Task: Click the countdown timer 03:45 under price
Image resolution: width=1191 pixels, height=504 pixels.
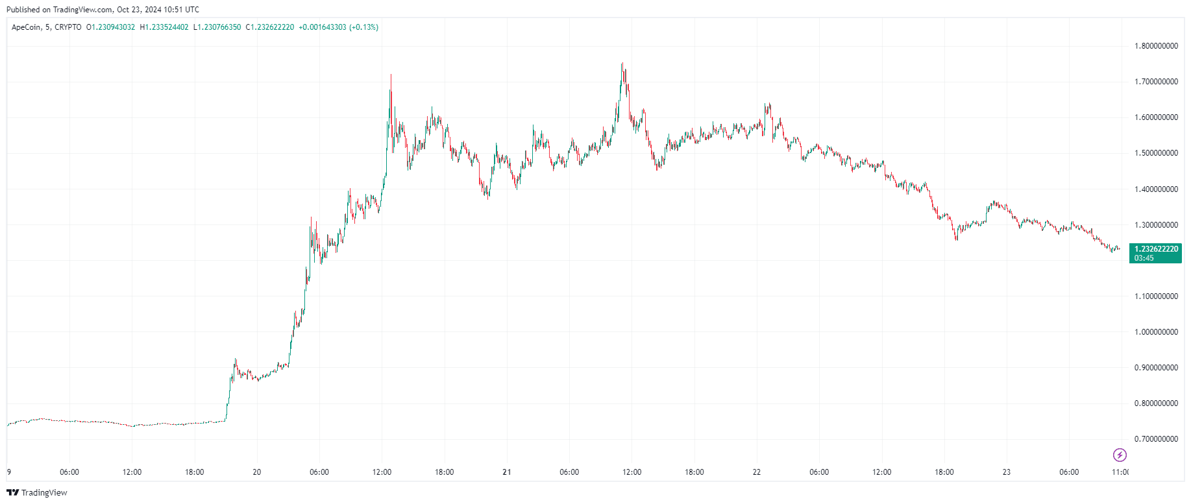Action: click(1144, 258)
